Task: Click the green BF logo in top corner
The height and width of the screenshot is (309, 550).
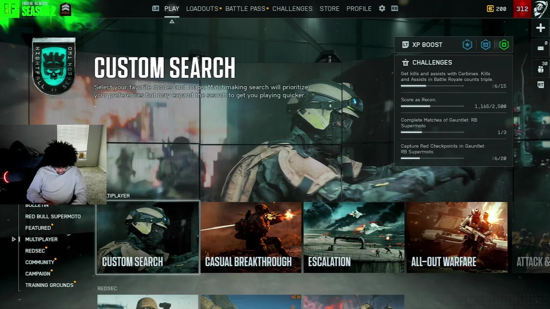Action: 9,9
